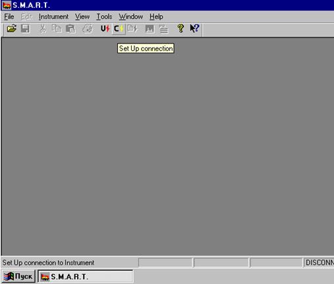
Task: Open the Tools menu
Action: tap(104, 16)
